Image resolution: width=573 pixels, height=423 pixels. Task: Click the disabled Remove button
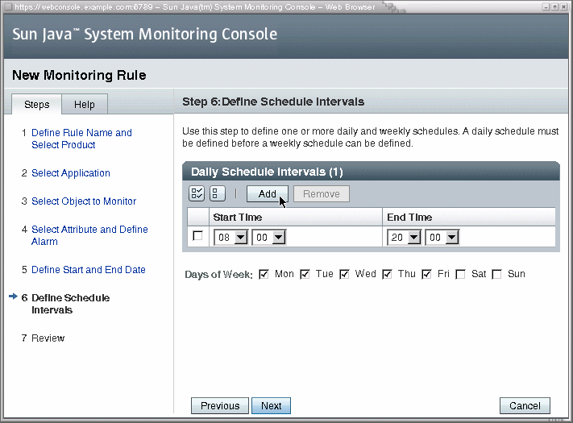pos(322,193)
